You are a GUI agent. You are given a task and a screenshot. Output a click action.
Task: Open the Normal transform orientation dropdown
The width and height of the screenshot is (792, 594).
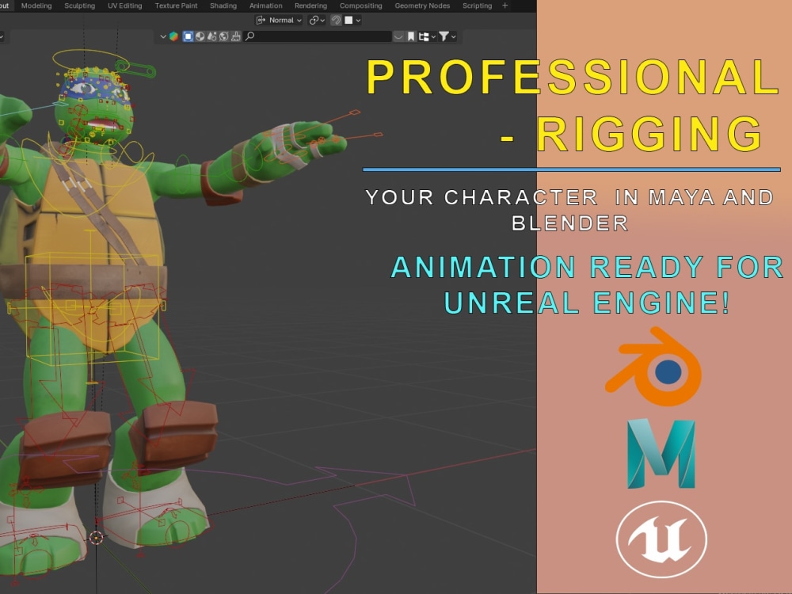(x=279, y=21)
